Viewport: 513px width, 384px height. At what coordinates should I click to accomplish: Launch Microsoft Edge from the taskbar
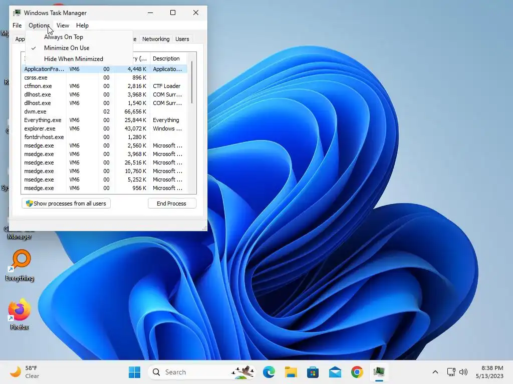pyautogui.click(x=269, y=372)
